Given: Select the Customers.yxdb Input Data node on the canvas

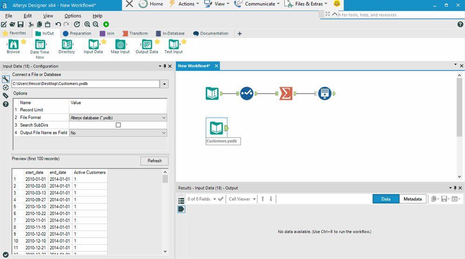Looking at the screenshot, I should tap(216, 128).
